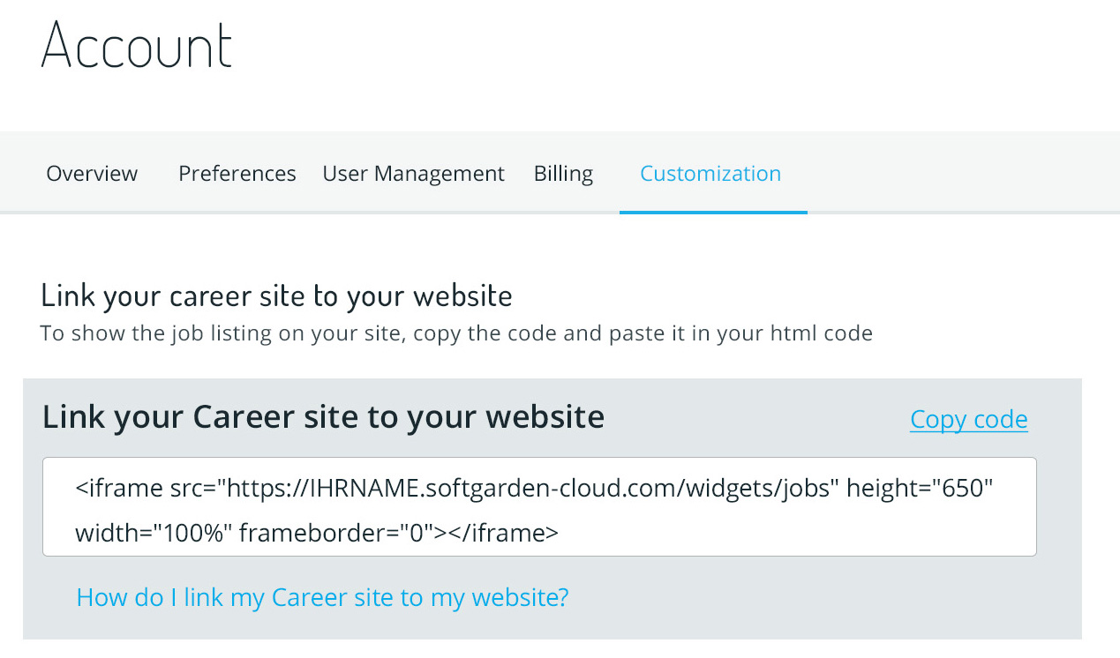Open the Billing tab
This screenshot has height=658, width=1120.
click(x=563, y=174)
